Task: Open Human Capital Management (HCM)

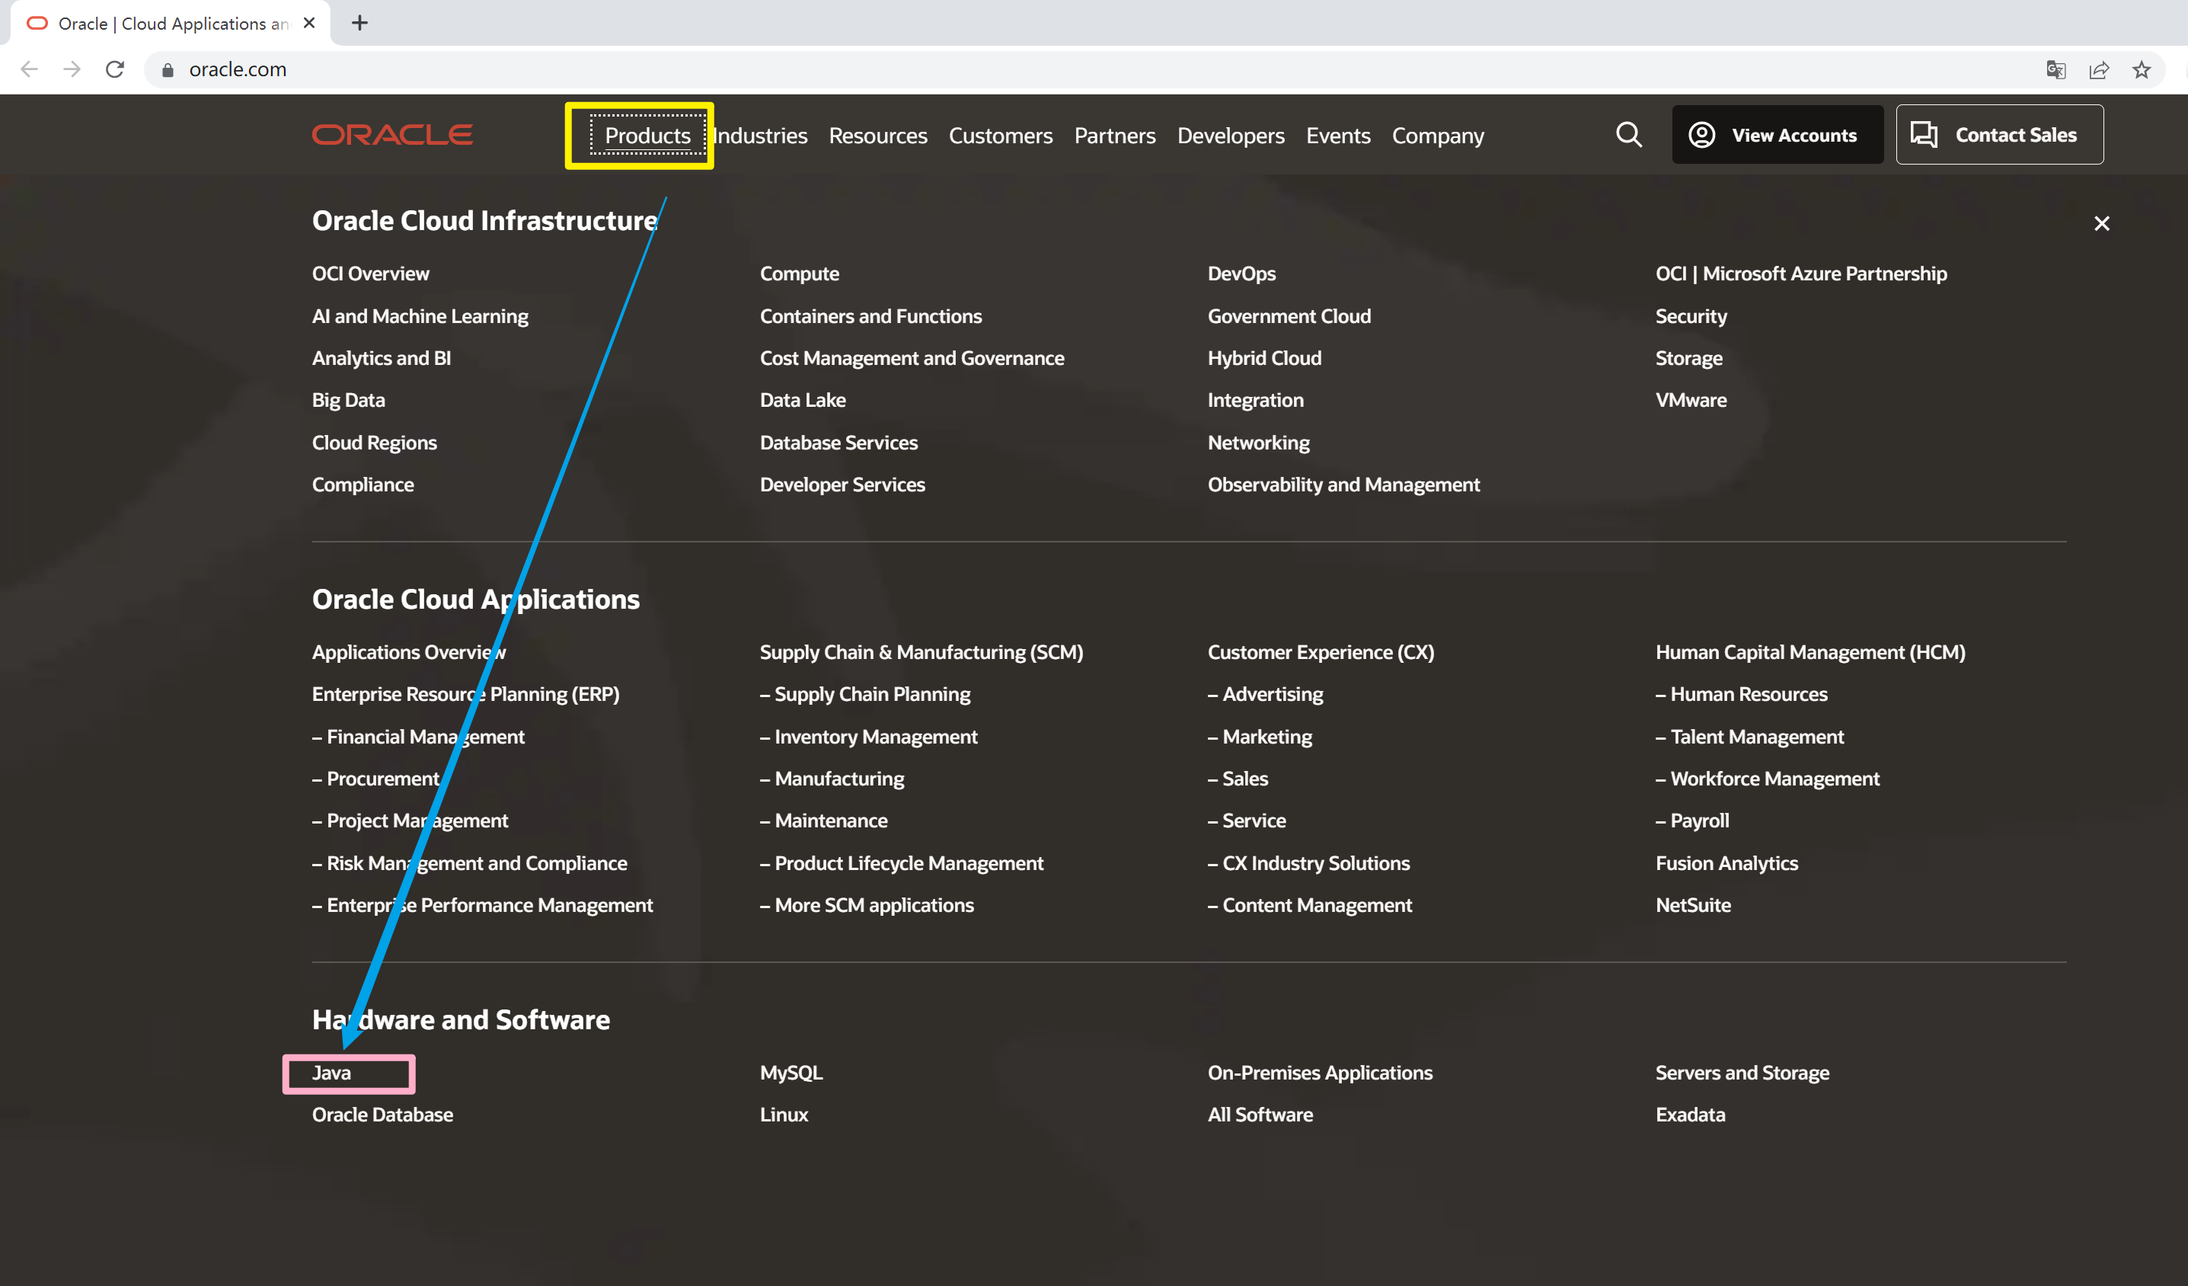Action: click(x=1810, y=652)
